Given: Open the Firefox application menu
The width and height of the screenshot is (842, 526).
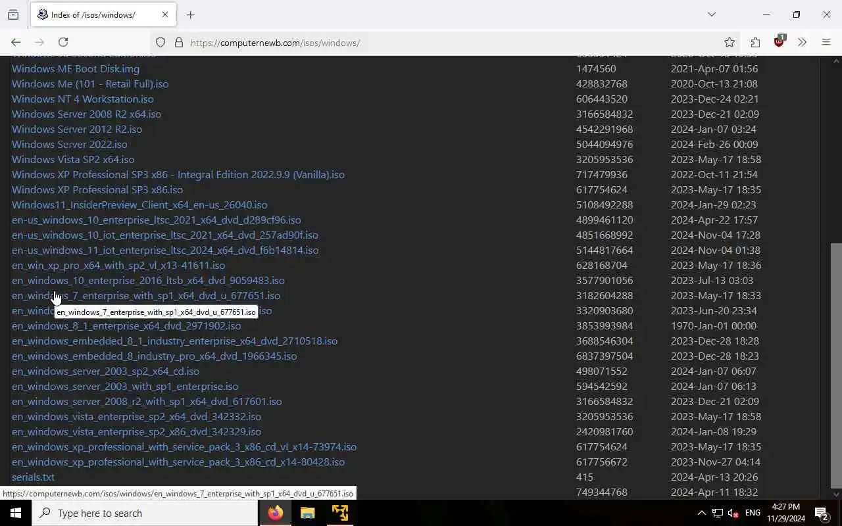Looking at the screenshot, I should point(826,42).
